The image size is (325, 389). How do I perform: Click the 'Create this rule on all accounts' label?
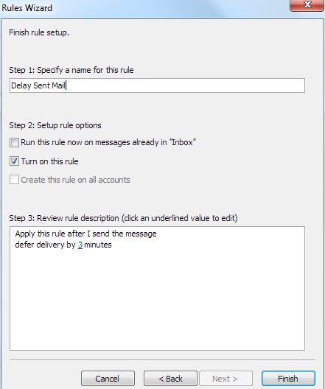(75, 180)
